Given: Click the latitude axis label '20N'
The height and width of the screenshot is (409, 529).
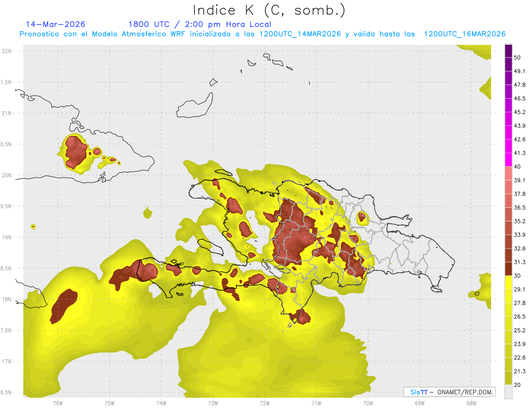Looking at the screenshot, I should [x=6, y=175].
